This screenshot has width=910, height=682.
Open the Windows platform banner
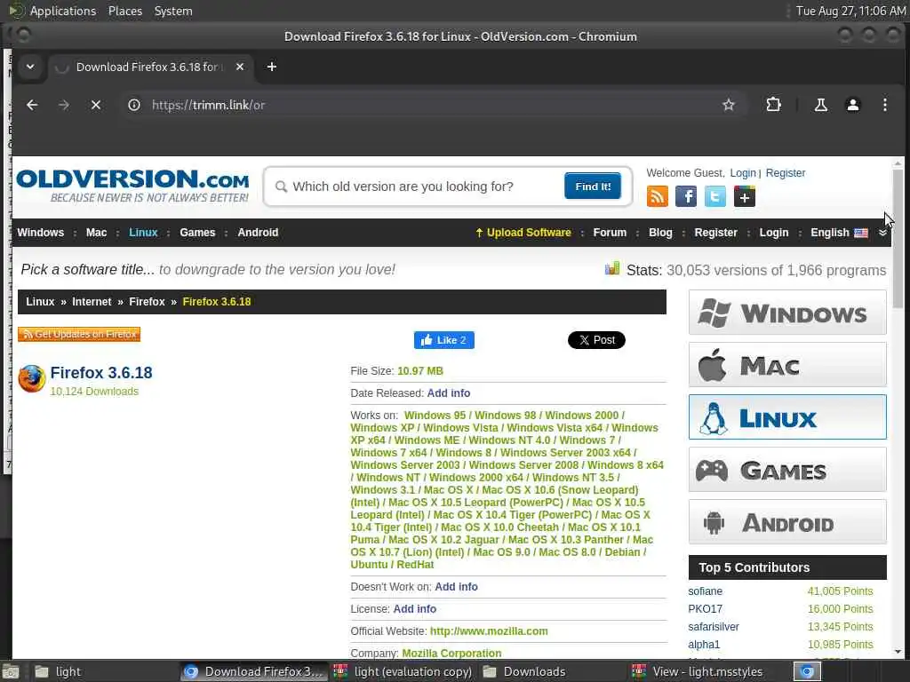click(x=787, y=313)
